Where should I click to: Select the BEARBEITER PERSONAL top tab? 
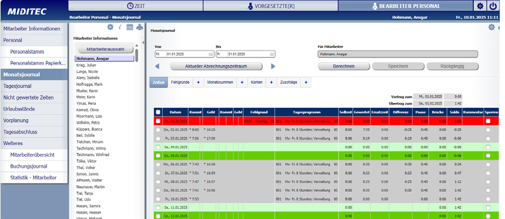(406, 6)
